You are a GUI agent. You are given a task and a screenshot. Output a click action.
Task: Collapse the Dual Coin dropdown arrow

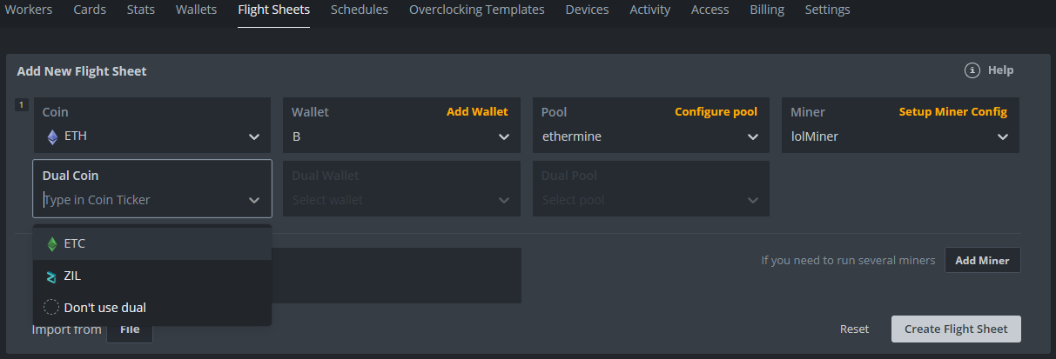point(254,200)
